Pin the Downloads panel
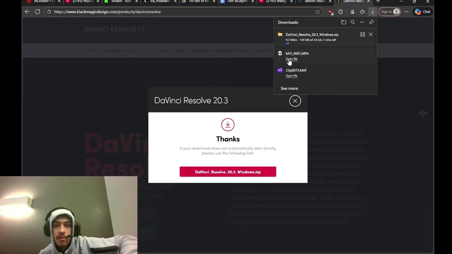The height and width of the screenshot is (254, 452). pos(371,22)
